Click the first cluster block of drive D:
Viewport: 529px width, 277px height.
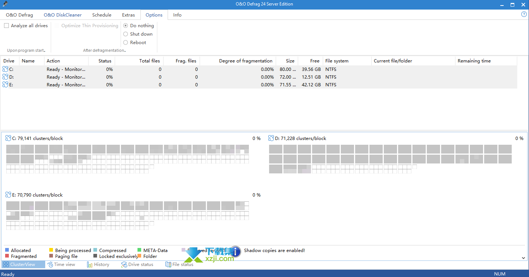pyautogui.click(x=276, y=149)
